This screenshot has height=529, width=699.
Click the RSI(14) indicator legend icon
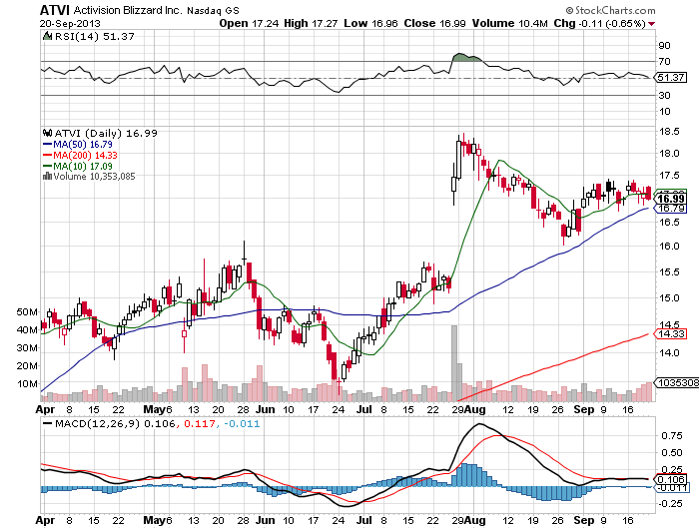(46, 37)
